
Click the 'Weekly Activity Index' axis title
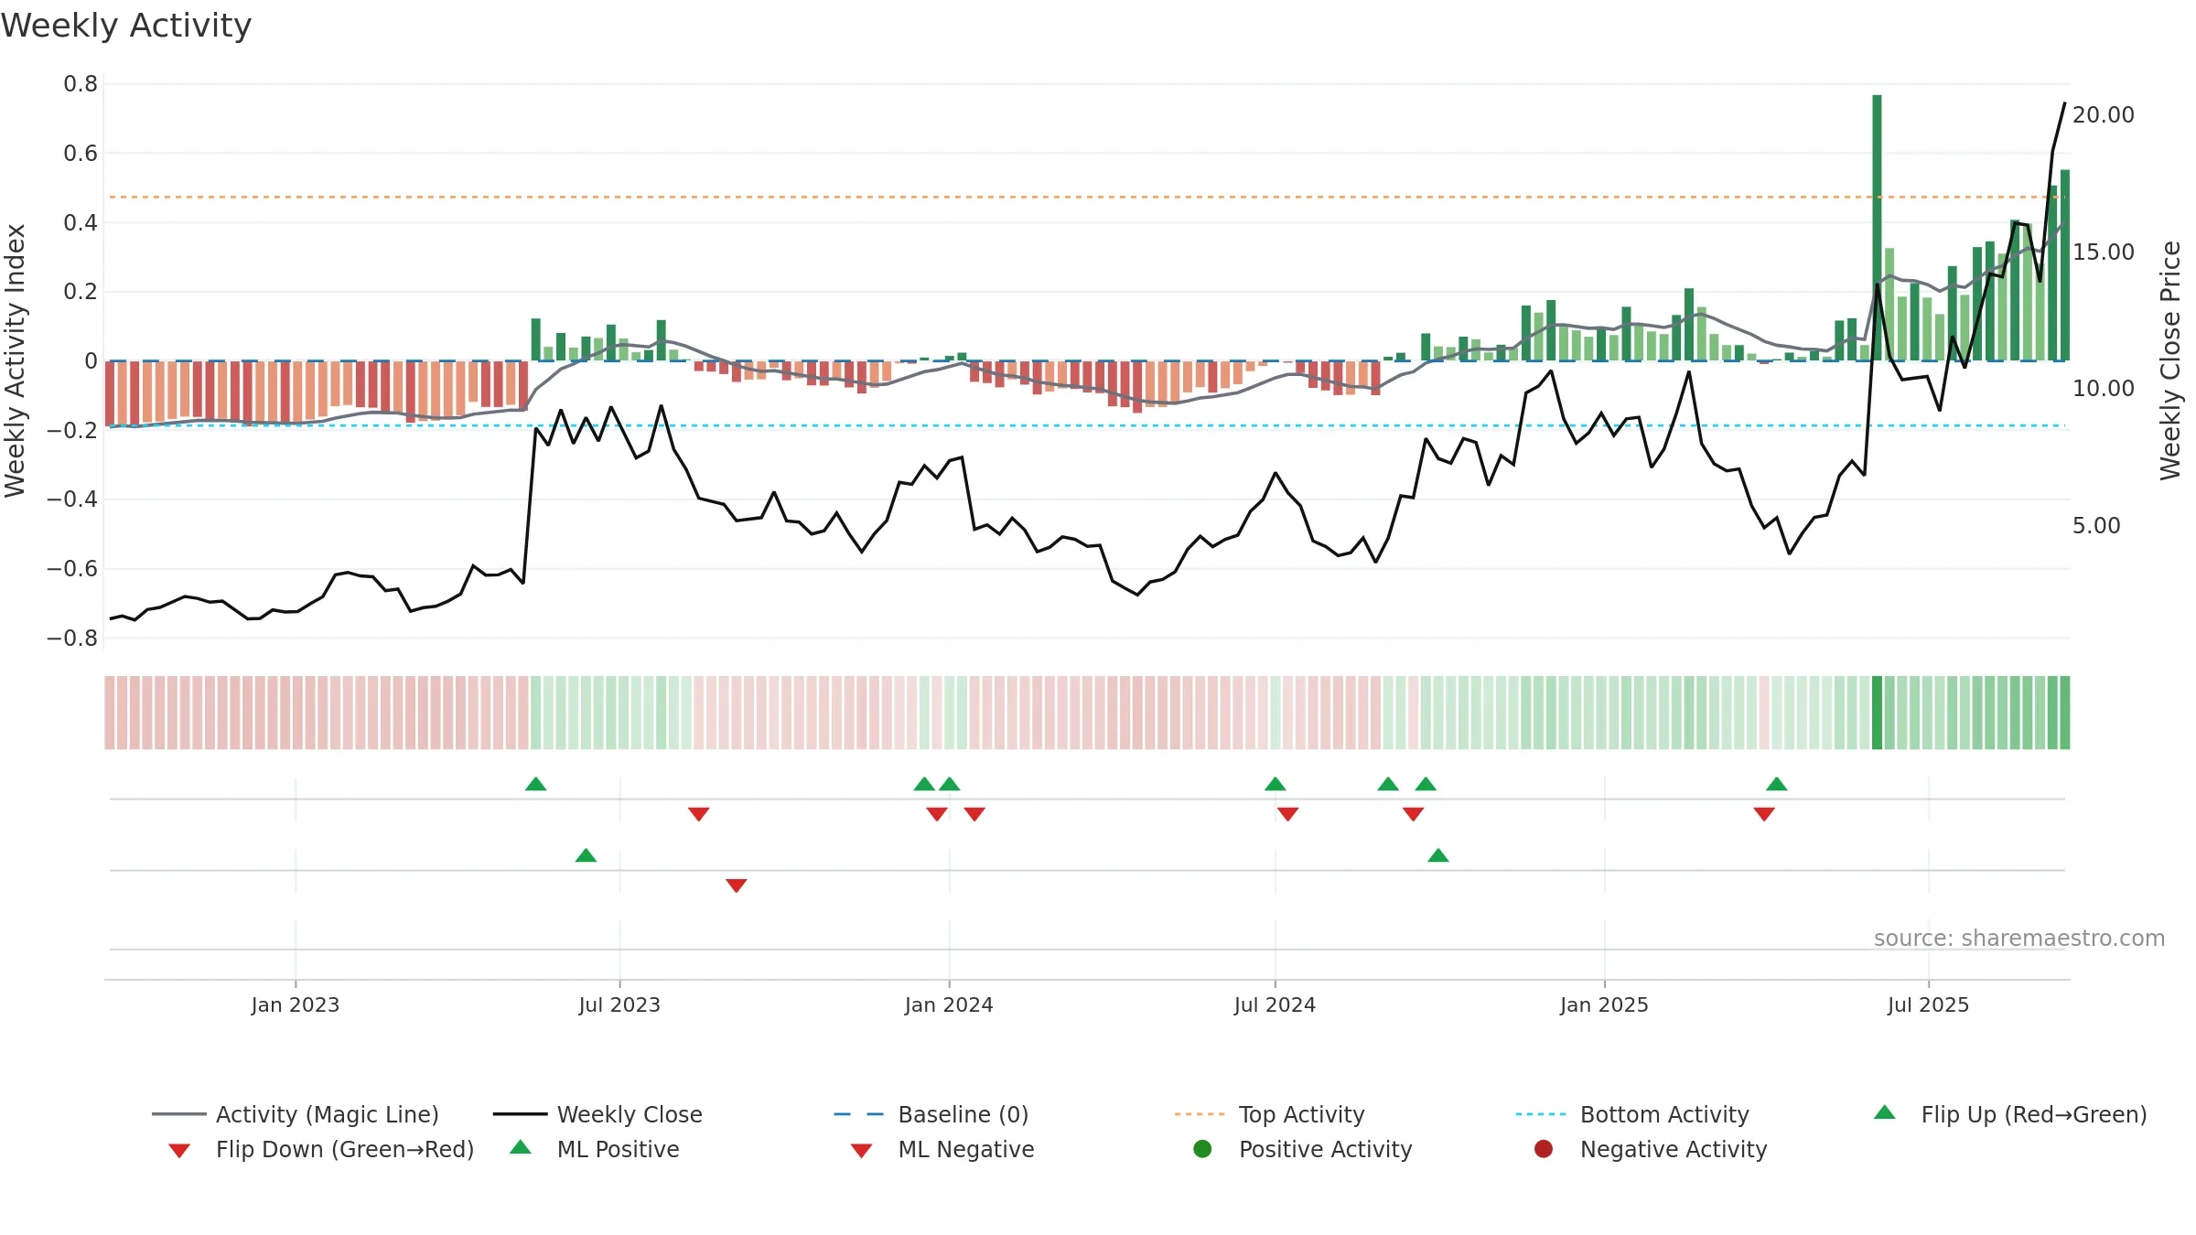pos(16,361)
